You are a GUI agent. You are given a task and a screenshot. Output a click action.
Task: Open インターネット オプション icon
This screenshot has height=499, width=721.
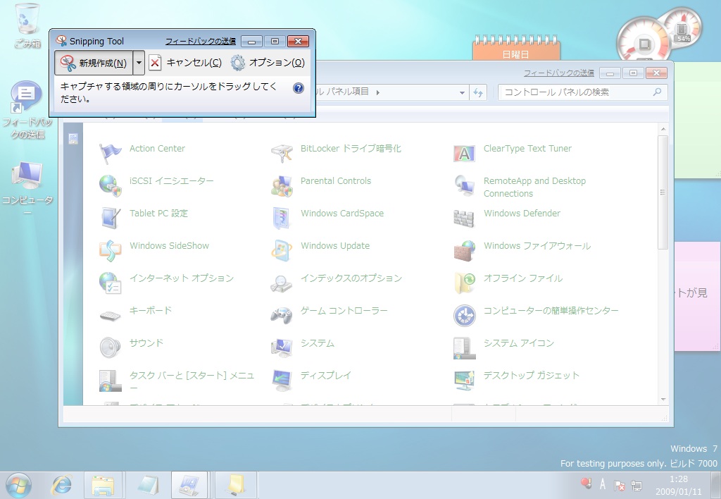click(110, 283)
